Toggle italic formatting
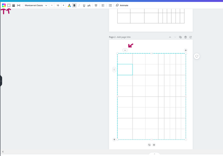Screen dimensions: 223x156 pyautogui.click(x=79, y=5)
